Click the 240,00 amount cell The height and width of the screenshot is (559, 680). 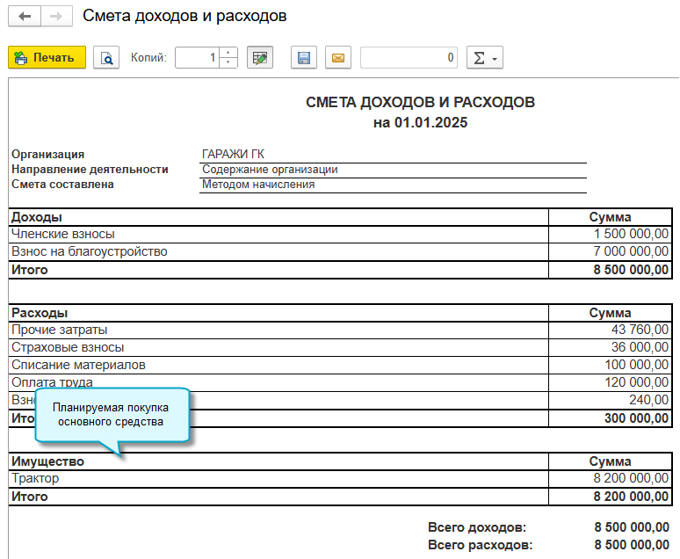611,400
